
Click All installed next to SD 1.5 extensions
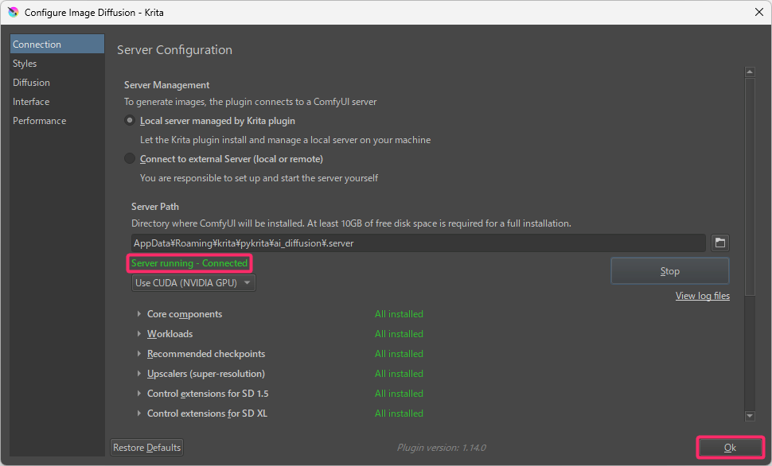coord(399,394)
